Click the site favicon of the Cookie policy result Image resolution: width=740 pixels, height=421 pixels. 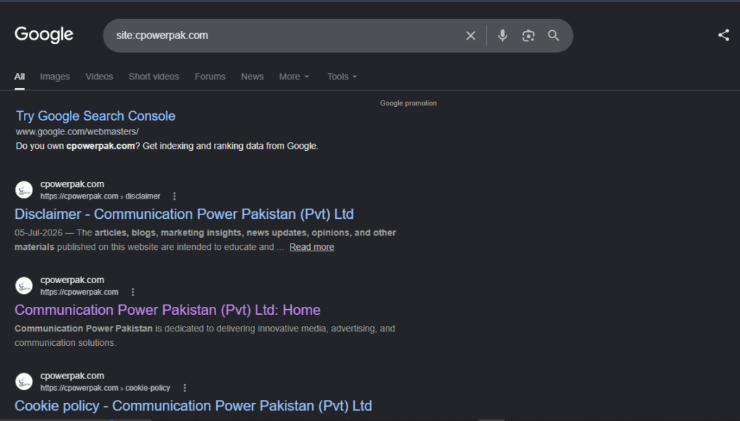[24, 381]
